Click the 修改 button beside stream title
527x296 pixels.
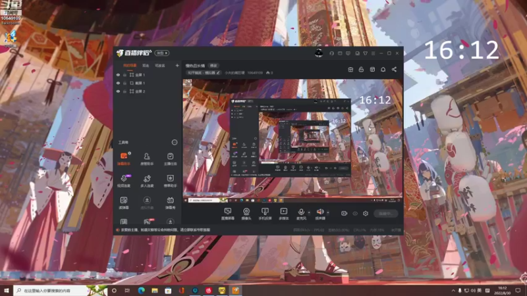coord(213,65)
